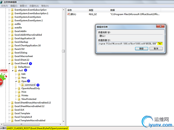
Task: Open the 收藏夹(A) menu
Action: (34, 6)
